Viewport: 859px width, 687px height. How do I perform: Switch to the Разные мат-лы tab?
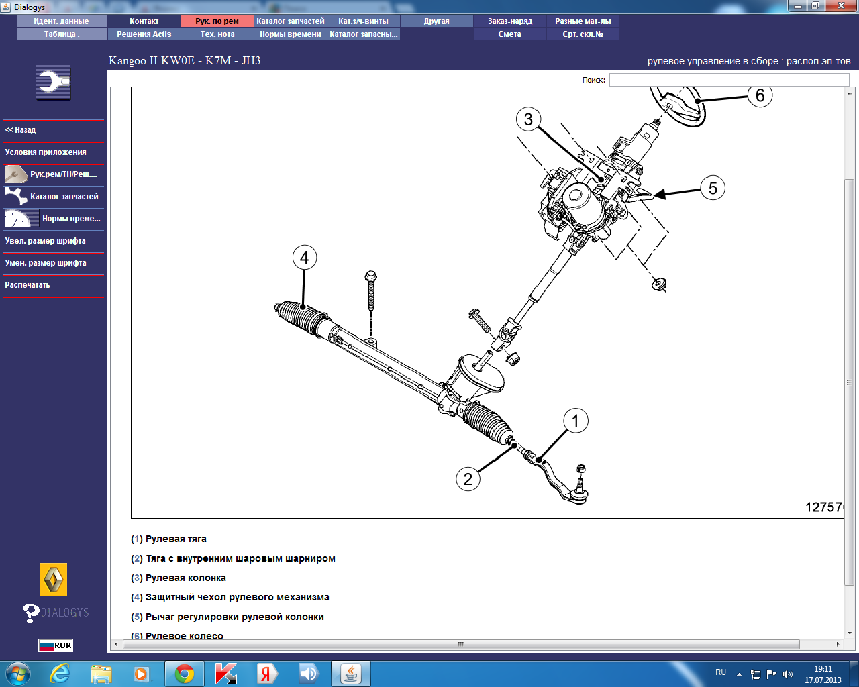click(x=583, y=21)
